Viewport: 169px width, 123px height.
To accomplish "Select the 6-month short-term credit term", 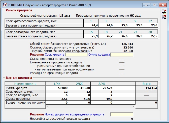I will (120, 21).
